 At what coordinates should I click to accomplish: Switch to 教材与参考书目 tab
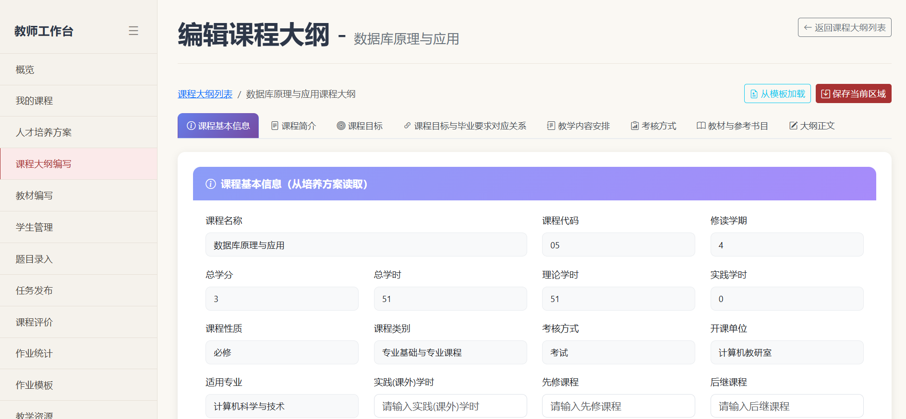[x=732, y=126]
